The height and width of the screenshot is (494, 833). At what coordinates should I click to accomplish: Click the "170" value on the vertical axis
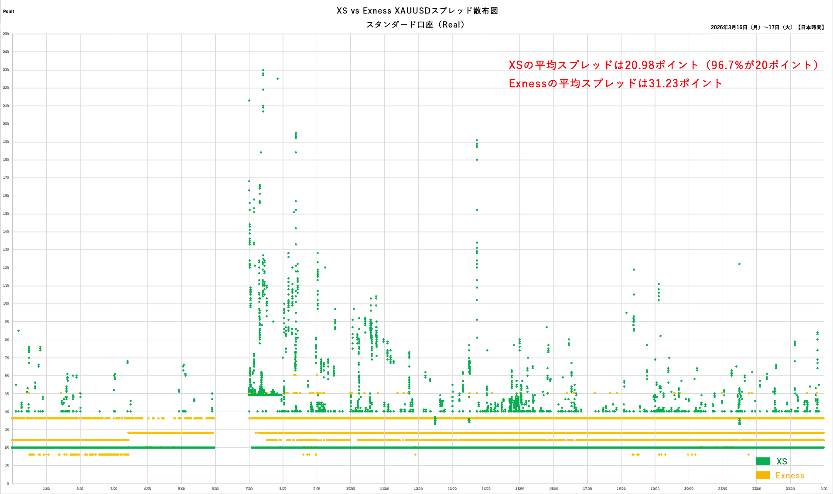click(6, 178)
